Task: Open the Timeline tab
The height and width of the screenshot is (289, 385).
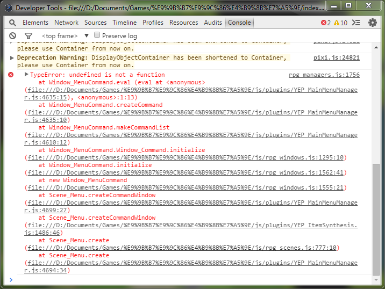Action: [x=125, y=23]
